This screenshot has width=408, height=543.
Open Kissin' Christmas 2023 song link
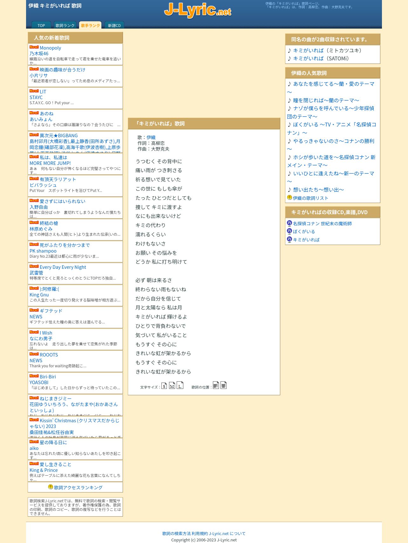[75, 423]
